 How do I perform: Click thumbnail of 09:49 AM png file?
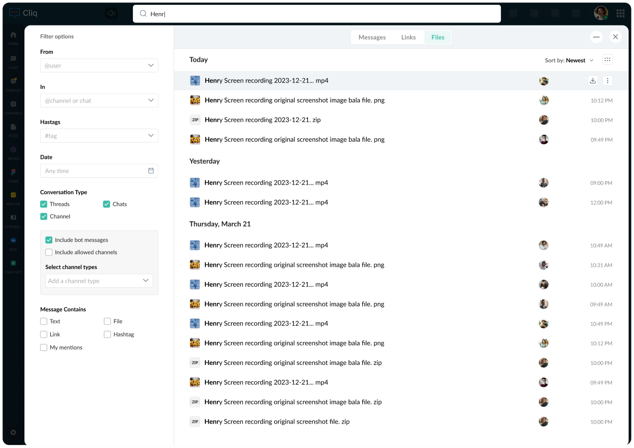[x=195, y=304]
